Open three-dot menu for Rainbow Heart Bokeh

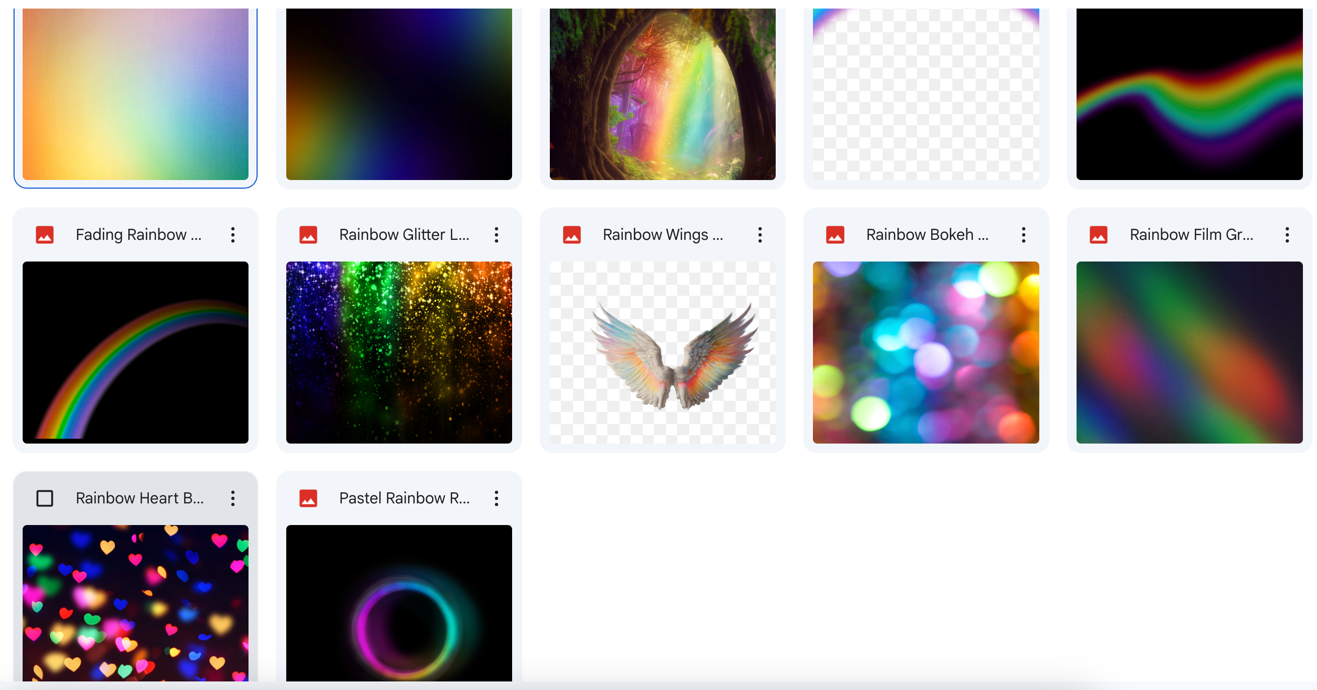(x=232, y=498)
